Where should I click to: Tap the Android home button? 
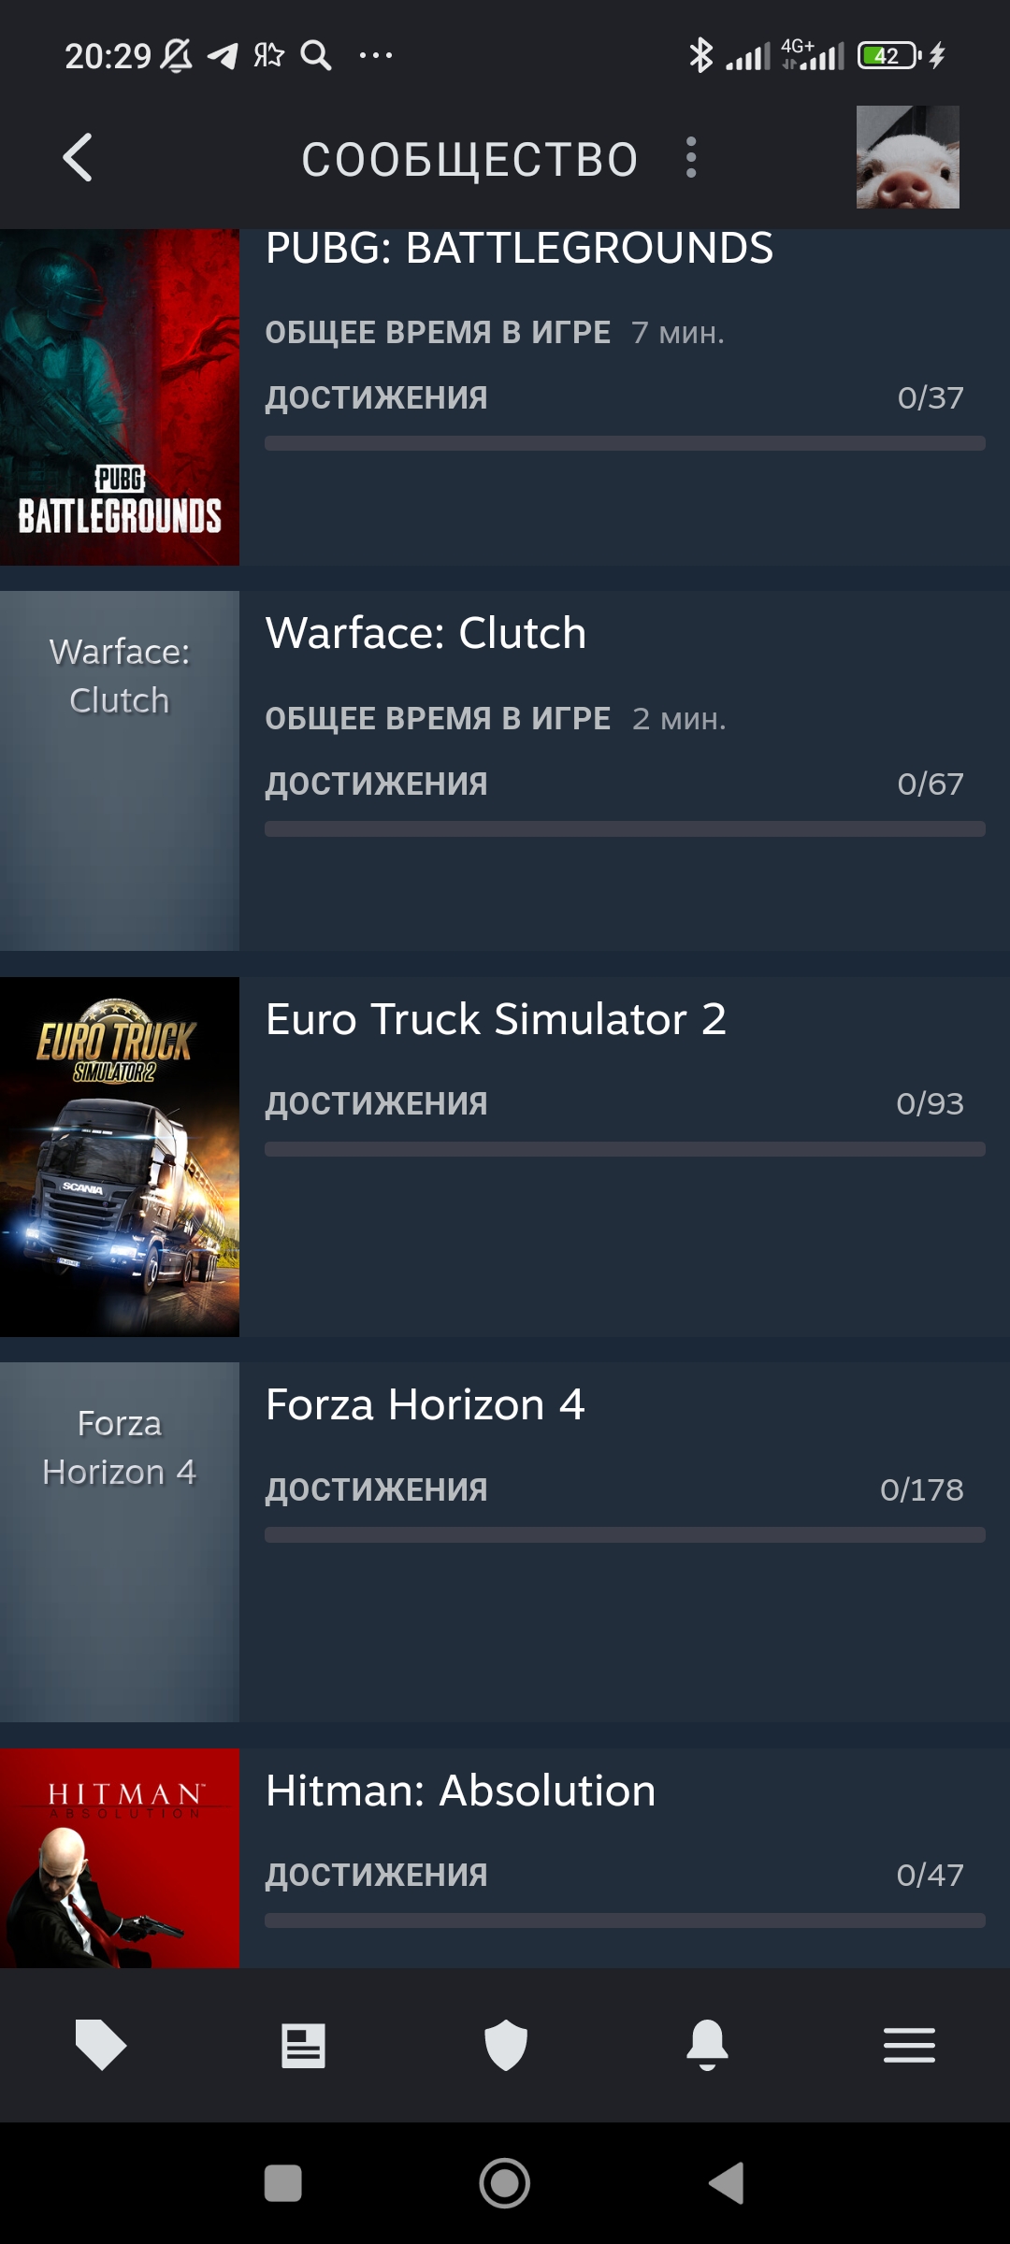tap(505, 2183)
